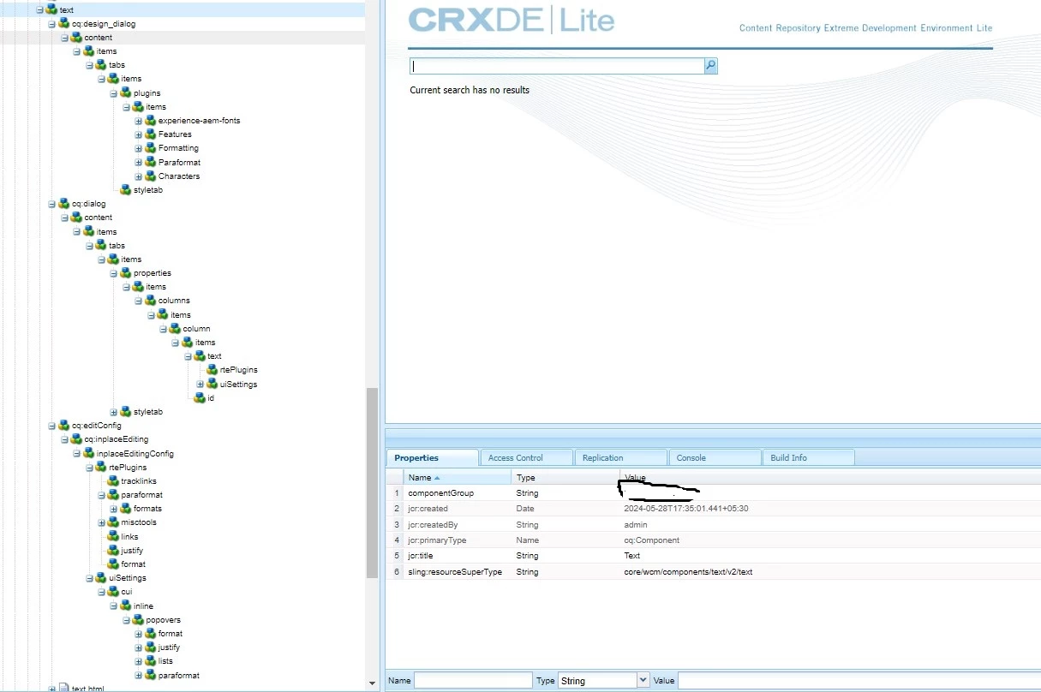Select the column node in tree
This screenshot has width=1041, height=692.
pyautogui.click(x=196, y=329)
